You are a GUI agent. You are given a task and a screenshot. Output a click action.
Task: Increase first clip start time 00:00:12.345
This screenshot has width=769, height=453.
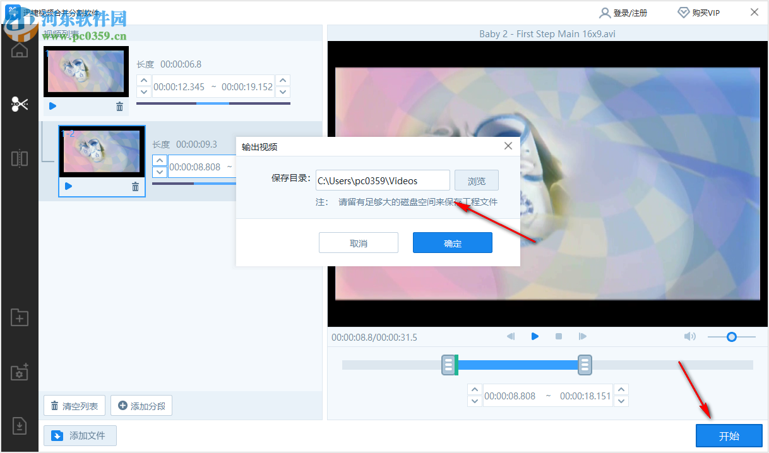coord(144,81)
